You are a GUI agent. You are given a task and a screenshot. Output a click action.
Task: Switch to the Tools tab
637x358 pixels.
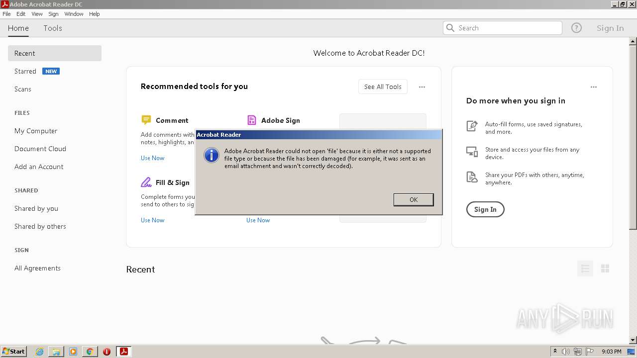tap(53, 28)
